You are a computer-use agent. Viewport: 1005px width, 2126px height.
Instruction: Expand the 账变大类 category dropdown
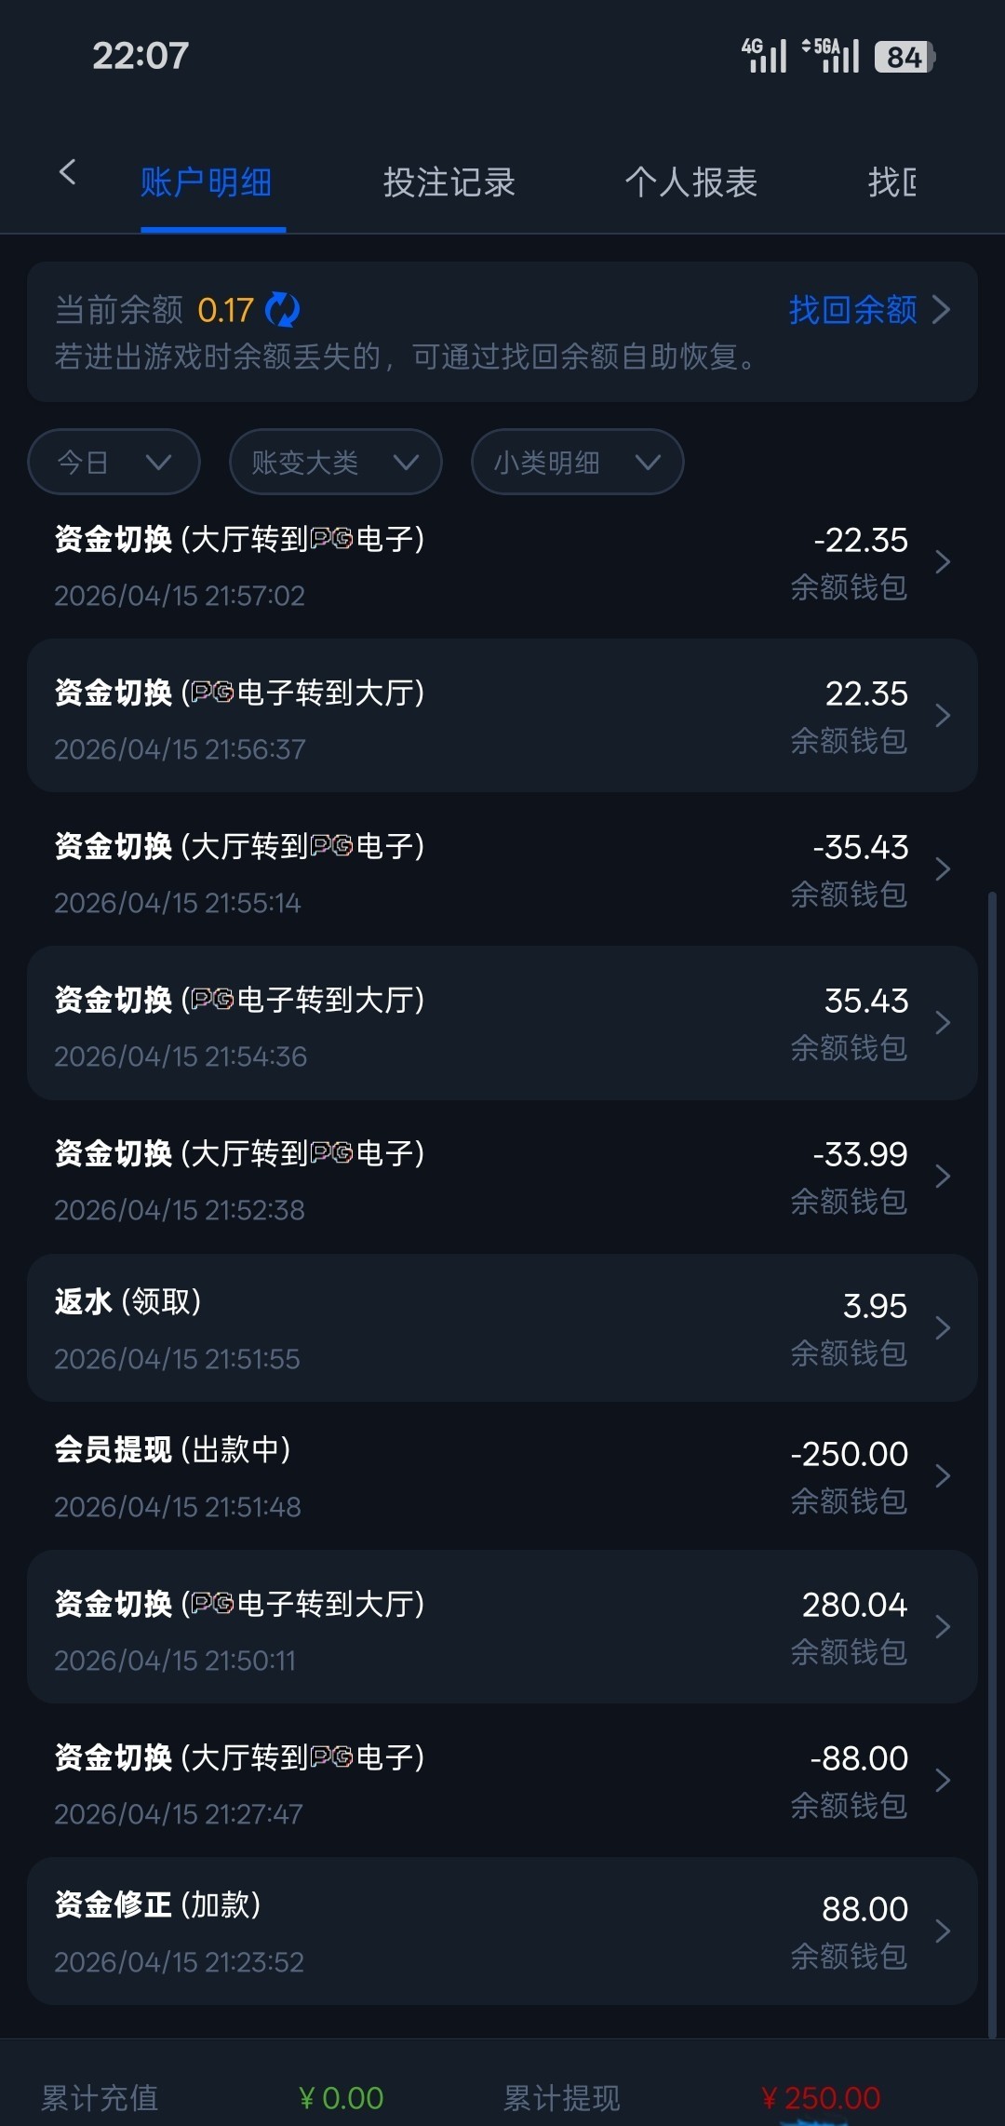[335, 462]
